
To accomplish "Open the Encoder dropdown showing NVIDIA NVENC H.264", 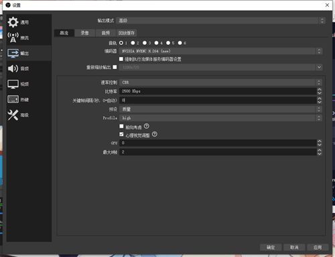I will [220, 51].
